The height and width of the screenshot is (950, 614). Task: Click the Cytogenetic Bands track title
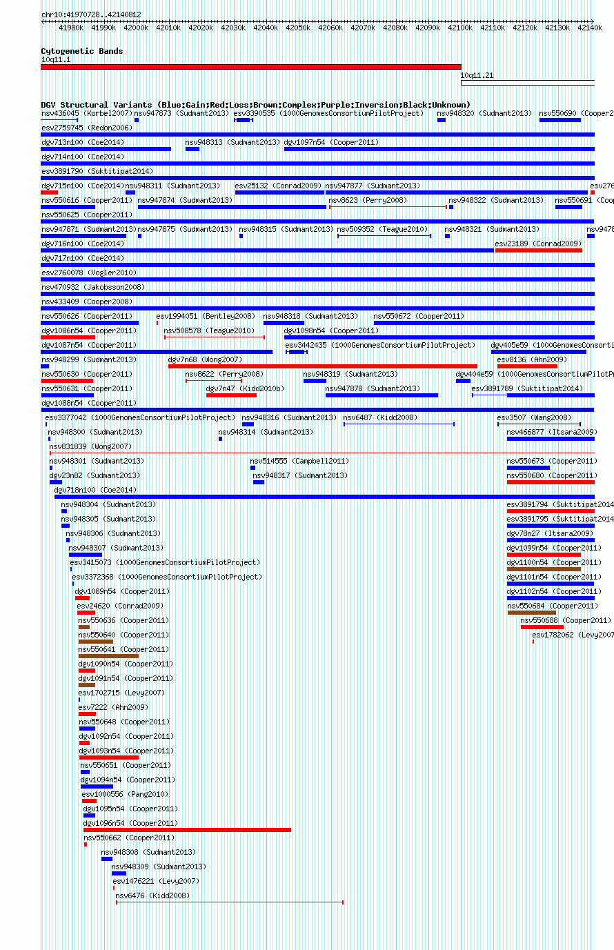(82, 51)
